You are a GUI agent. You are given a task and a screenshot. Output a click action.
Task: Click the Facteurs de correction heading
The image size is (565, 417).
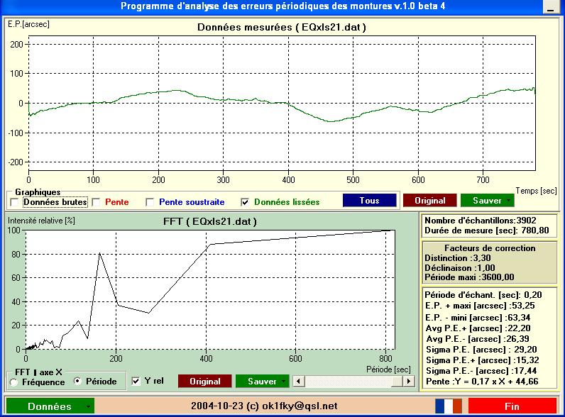pos(490,248)
